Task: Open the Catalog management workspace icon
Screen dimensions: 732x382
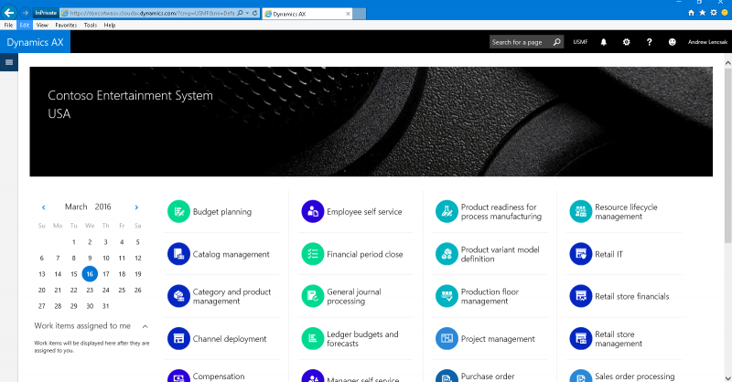Action: tap(178, 254)
